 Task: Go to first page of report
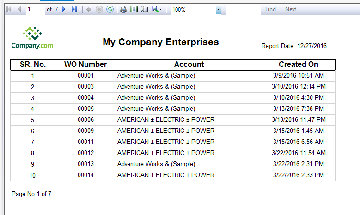(9, 9)
